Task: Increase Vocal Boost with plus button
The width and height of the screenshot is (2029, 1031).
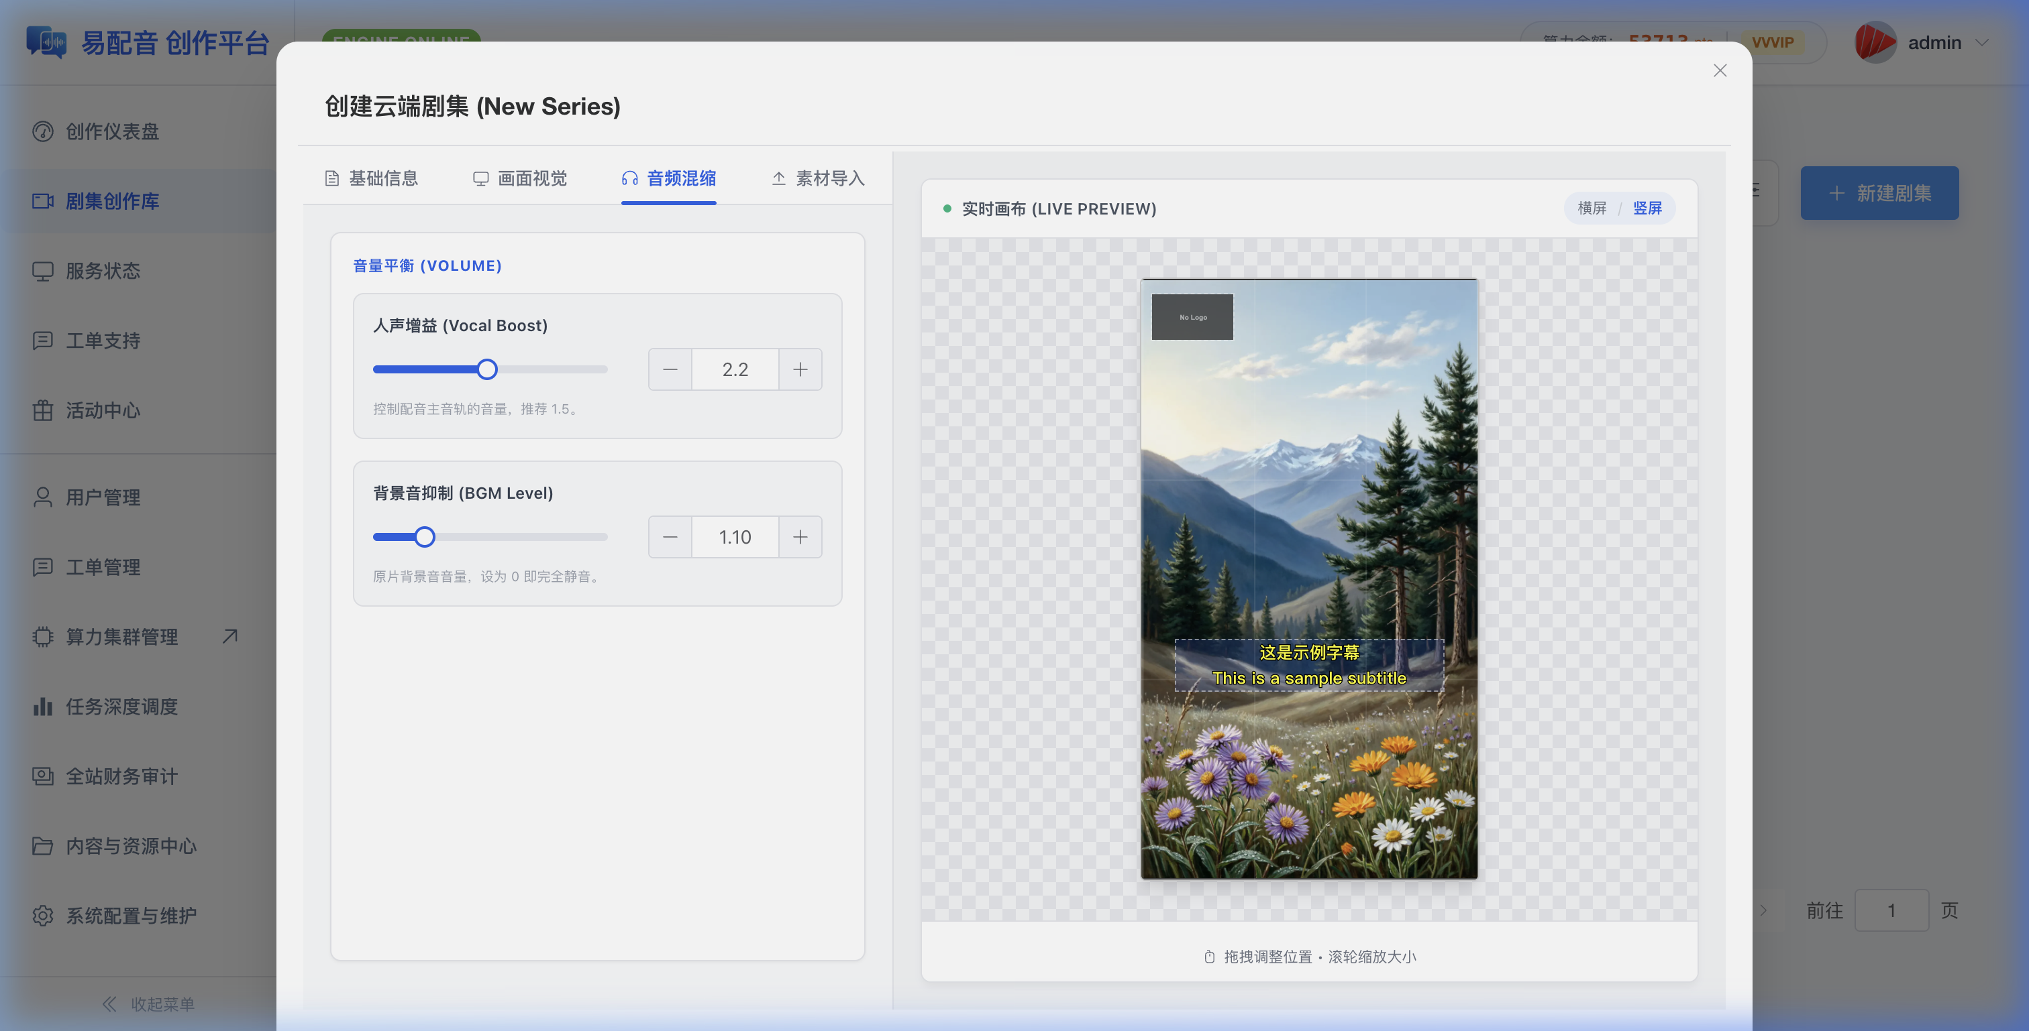Action: (x=800, y=369)
